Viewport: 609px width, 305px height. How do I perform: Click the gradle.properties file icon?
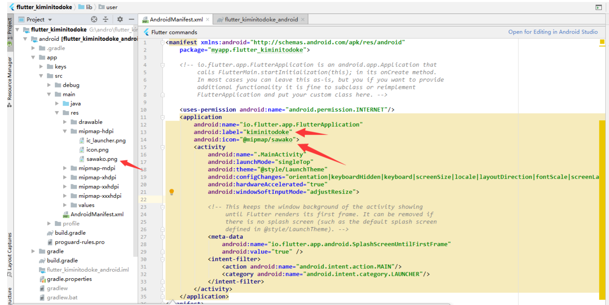click(x=42, y=279)
